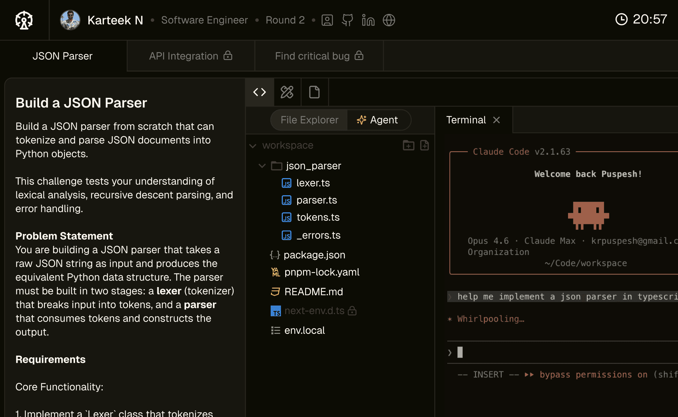Image resolution: width=678 pixels, height=417 pixels.
Task: Open the candidate profile card icon
Action: click(x=327, y=20)
